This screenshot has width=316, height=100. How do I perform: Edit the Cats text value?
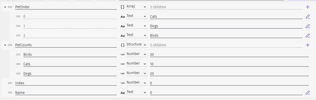tap(308, 17)
